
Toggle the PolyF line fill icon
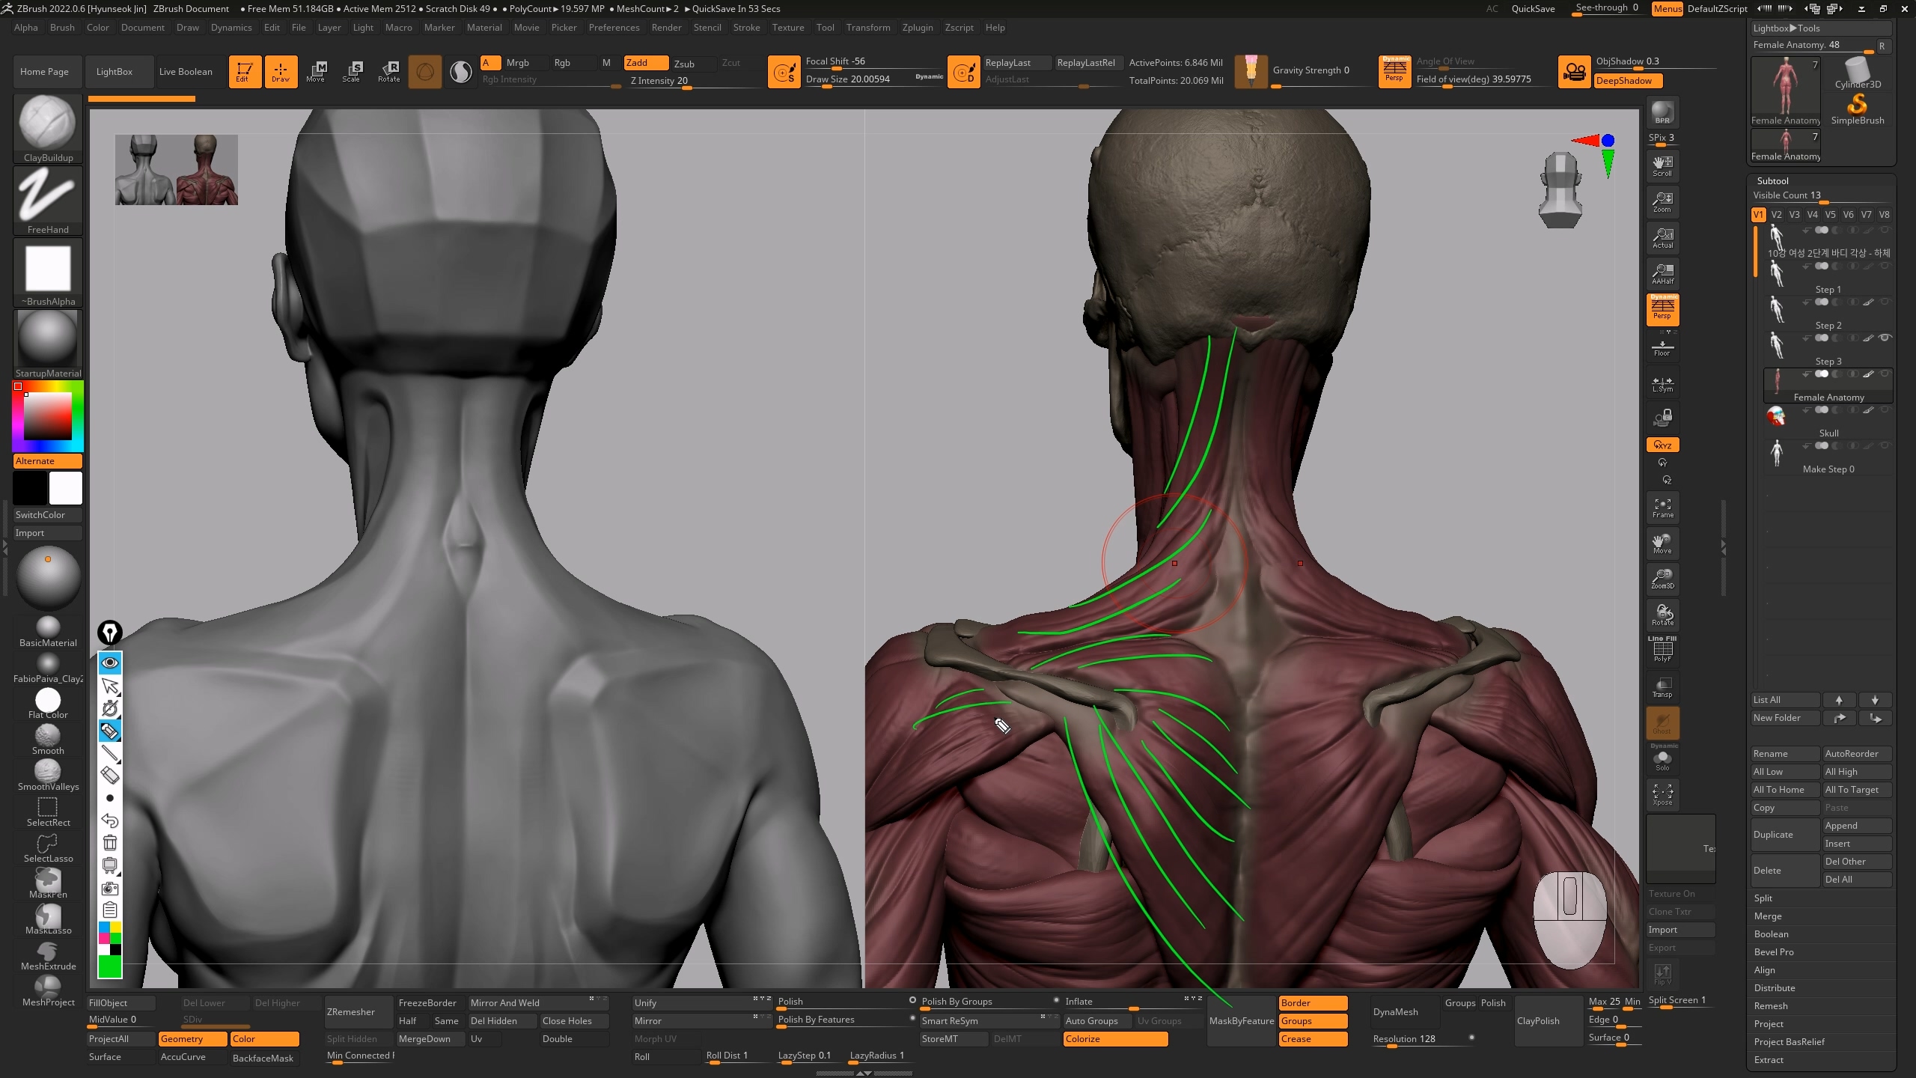(x=1662, y=650)
